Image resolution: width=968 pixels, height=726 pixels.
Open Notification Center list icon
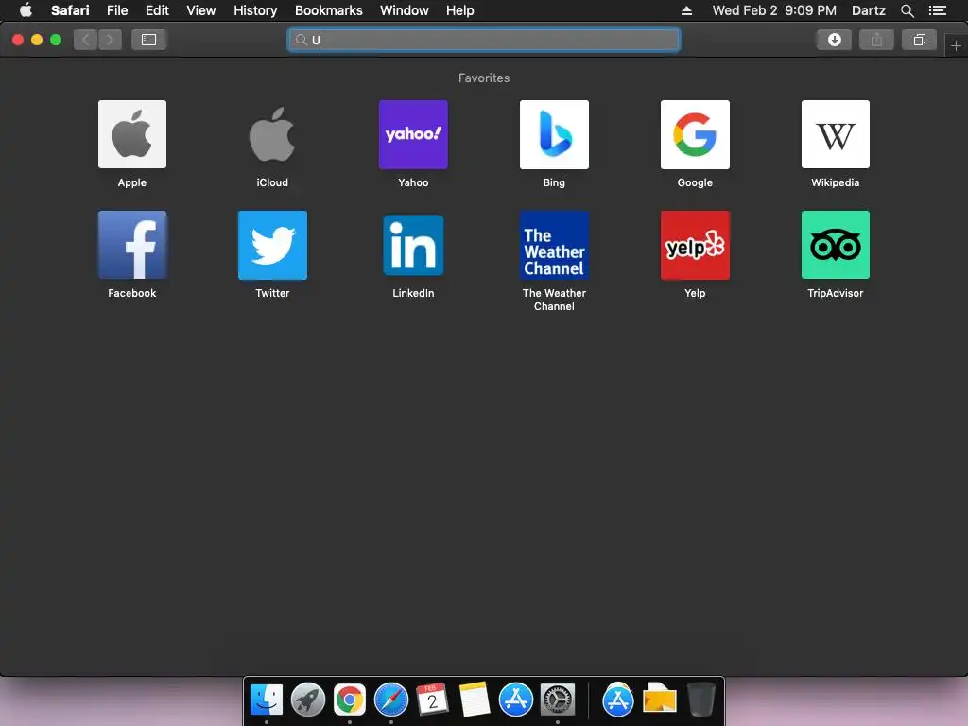click(938, 10)
